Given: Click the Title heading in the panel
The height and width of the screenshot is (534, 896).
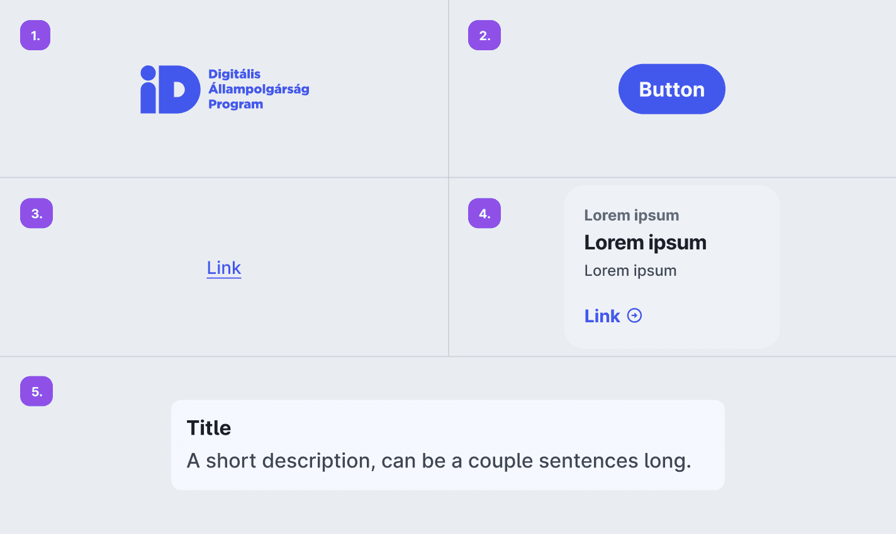Looking at the screenshot, I should pos(209,428).
